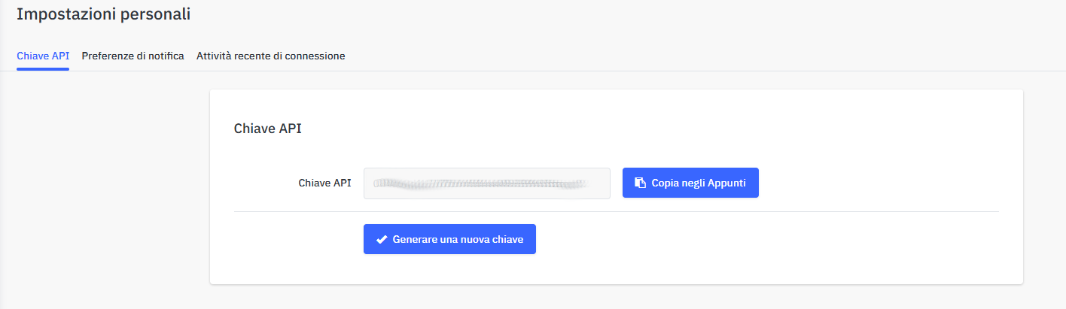The height and width of the screenshot is (309, 1066).
Task: Click the Chiave API card heading
Action: click(x=268, y=129)
